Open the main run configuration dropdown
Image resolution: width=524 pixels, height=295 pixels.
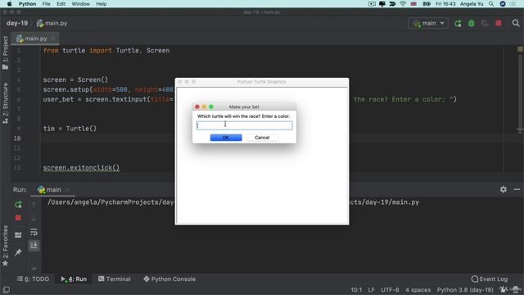[x=428, y=24]
